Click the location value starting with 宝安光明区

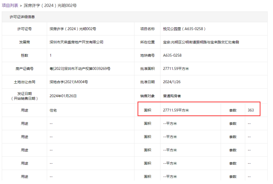tap(201, 42)
